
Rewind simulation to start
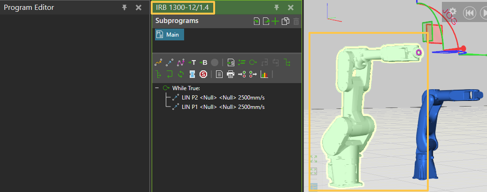pyautogui.click(x=468, y=13)
